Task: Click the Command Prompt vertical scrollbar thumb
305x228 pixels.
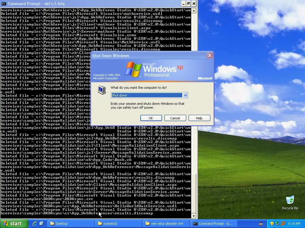Action: tap(194, 193)
